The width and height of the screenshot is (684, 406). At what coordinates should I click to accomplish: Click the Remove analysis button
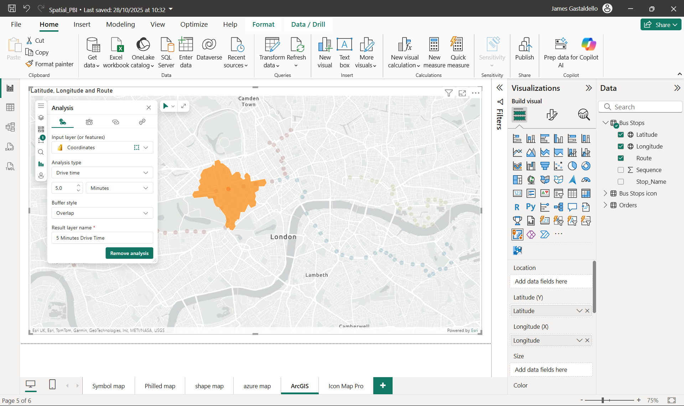point(129,253)
